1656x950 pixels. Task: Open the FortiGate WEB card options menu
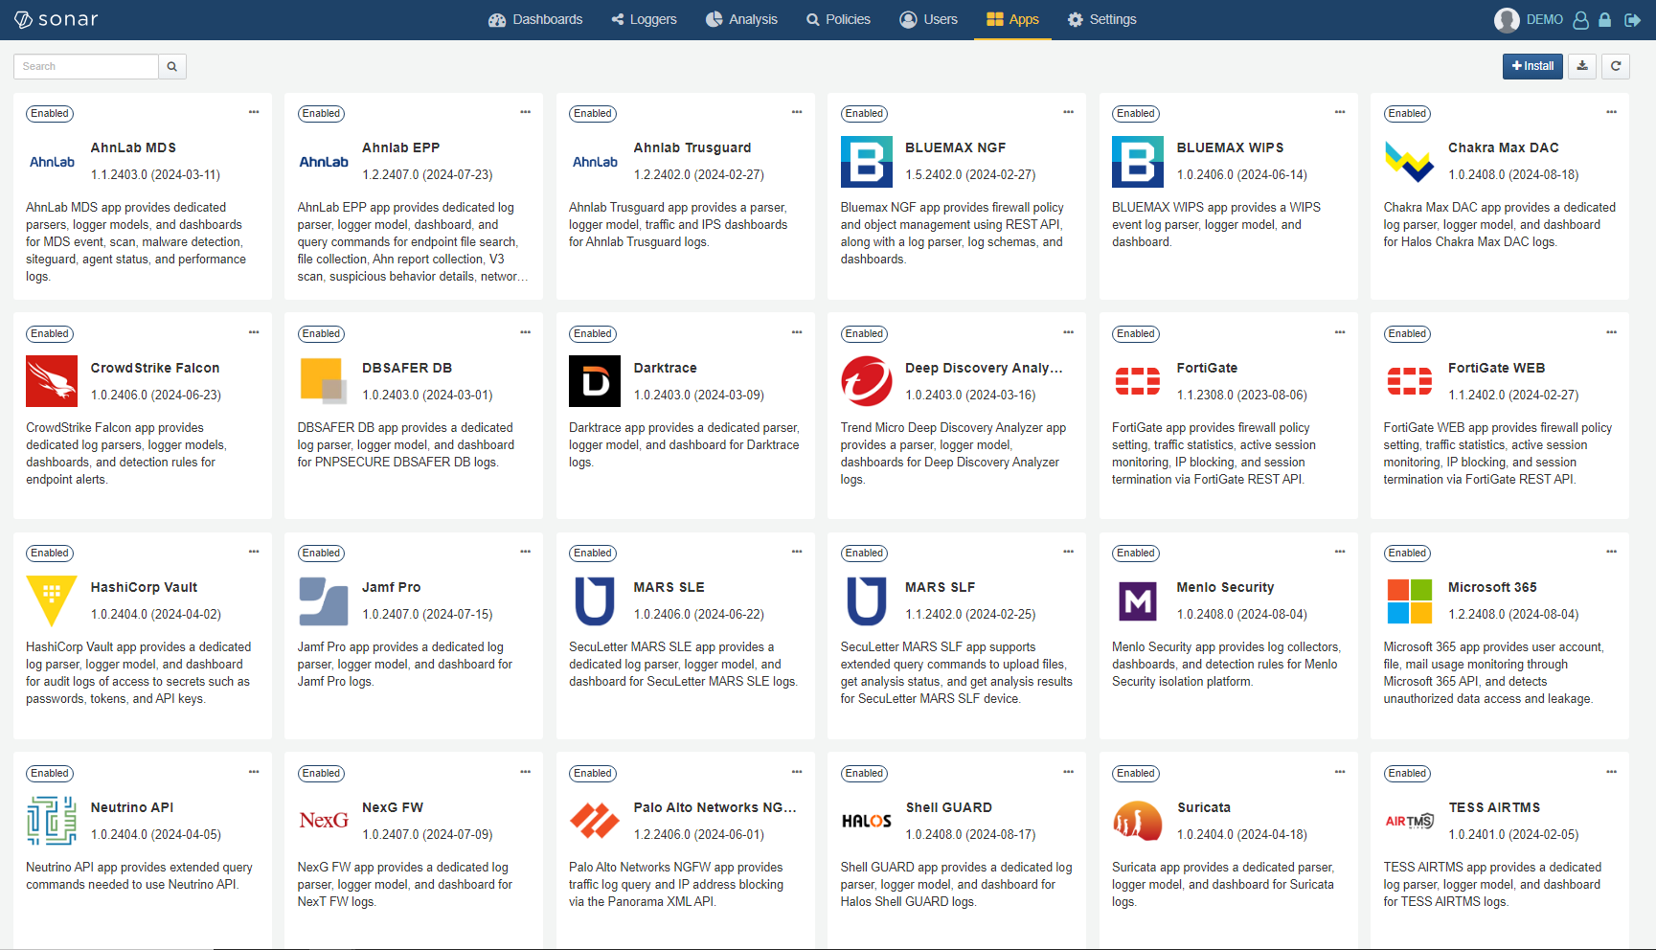1611,332
